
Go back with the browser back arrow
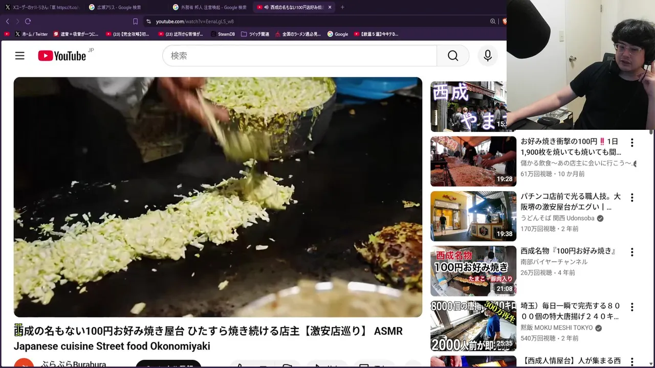7,21
